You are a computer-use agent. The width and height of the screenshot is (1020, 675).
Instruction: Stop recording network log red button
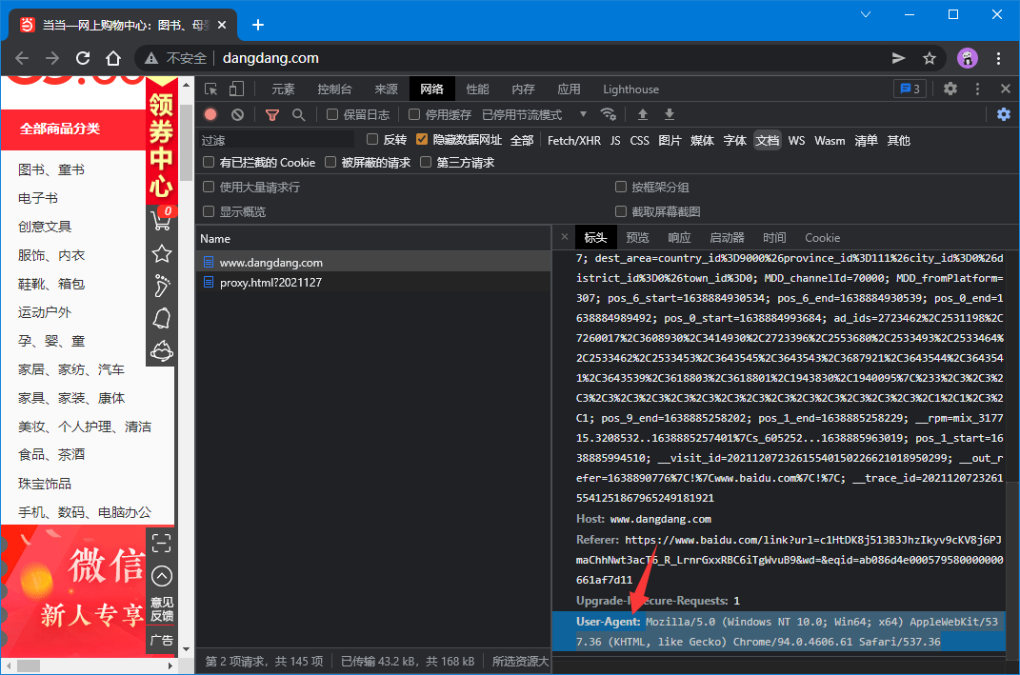click(210, 114)
